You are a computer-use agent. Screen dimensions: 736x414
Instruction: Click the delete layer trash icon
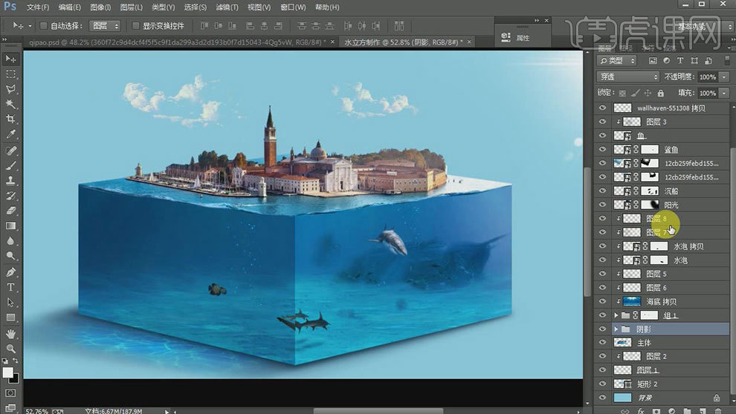tap(717, 410)
